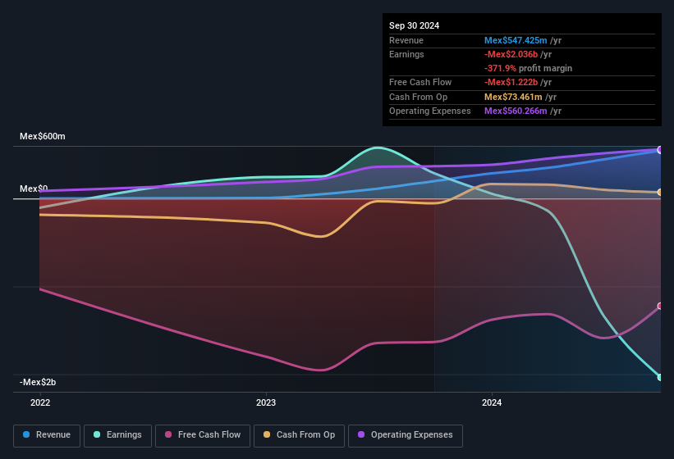Click the 2022 x-axis label
This screenshot has height=459, width=674.
point(40,402)
